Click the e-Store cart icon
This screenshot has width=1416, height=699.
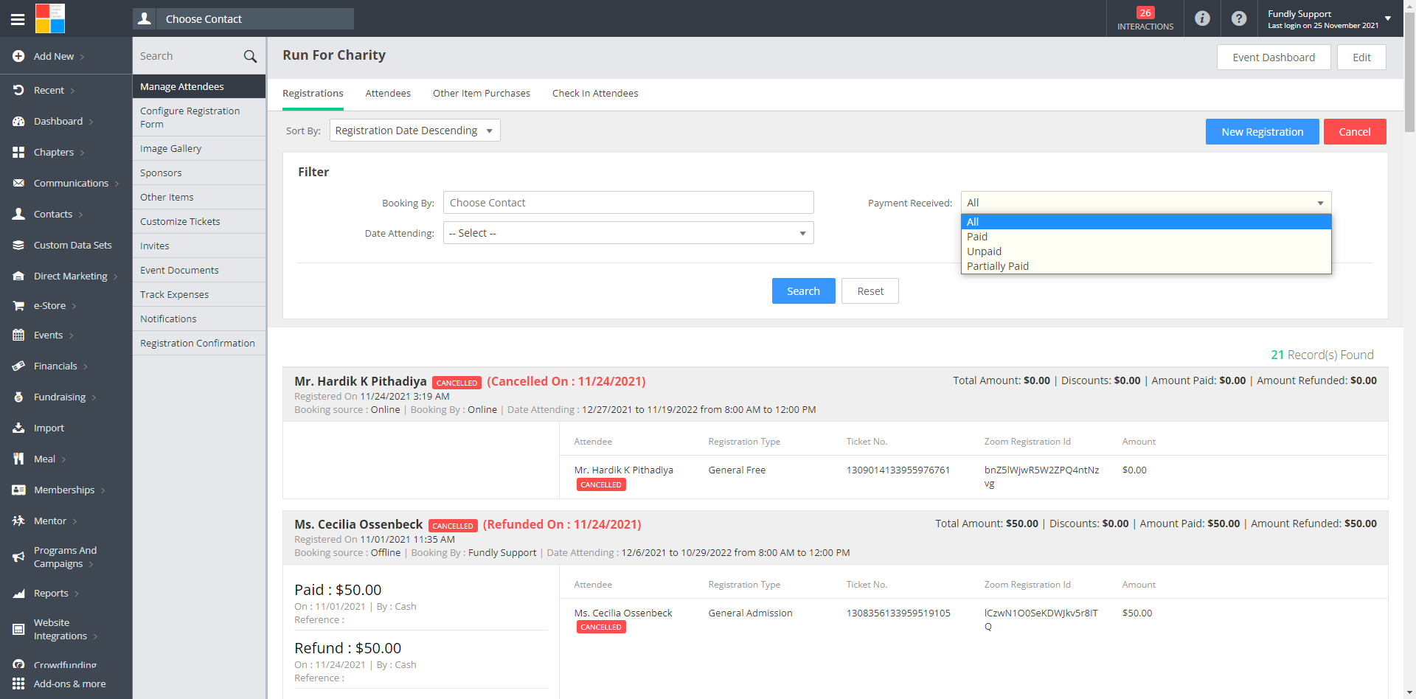(x=18, y=305)
